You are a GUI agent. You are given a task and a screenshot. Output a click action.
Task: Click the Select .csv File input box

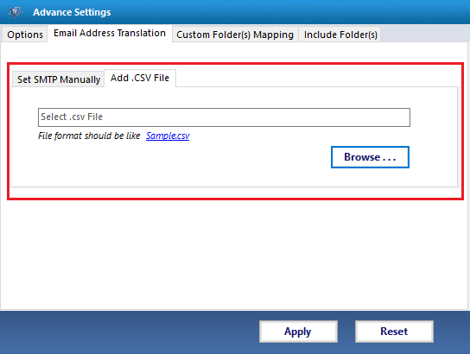pos(224,117)
